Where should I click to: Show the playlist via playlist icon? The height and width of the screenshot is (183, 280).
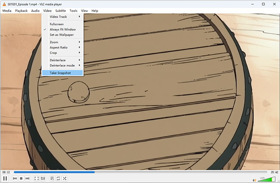(52, 178)
